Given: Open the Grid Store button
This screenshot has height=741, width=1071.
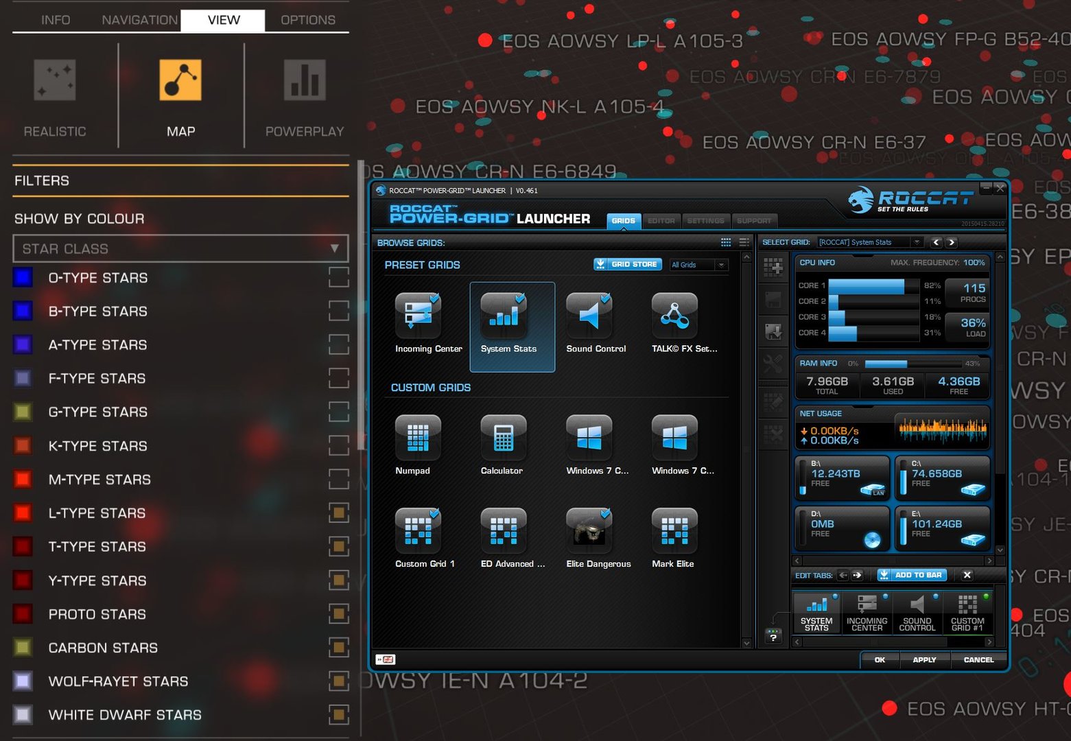Looking at the screenshot, I should pyautogui.click(x=628, y=264).
